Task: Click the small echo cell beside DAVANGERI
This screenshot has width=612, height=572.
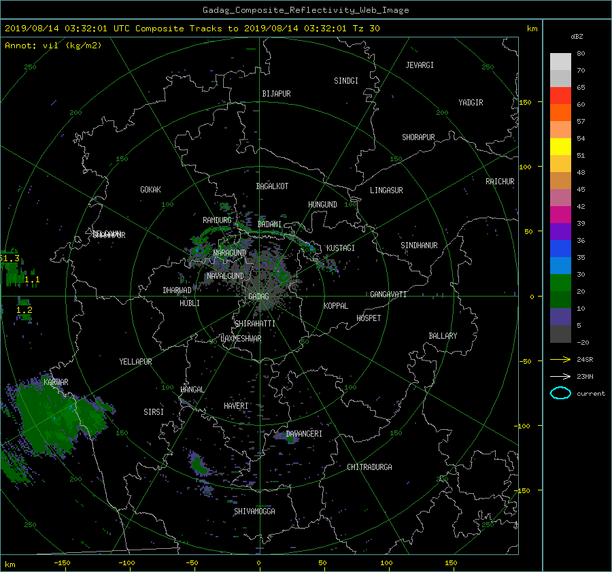Action: (286, 437)
